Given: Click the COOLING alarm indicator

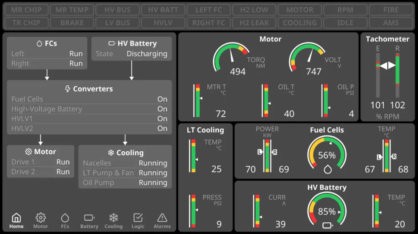Looking at the screenshot, I should 300,23.
